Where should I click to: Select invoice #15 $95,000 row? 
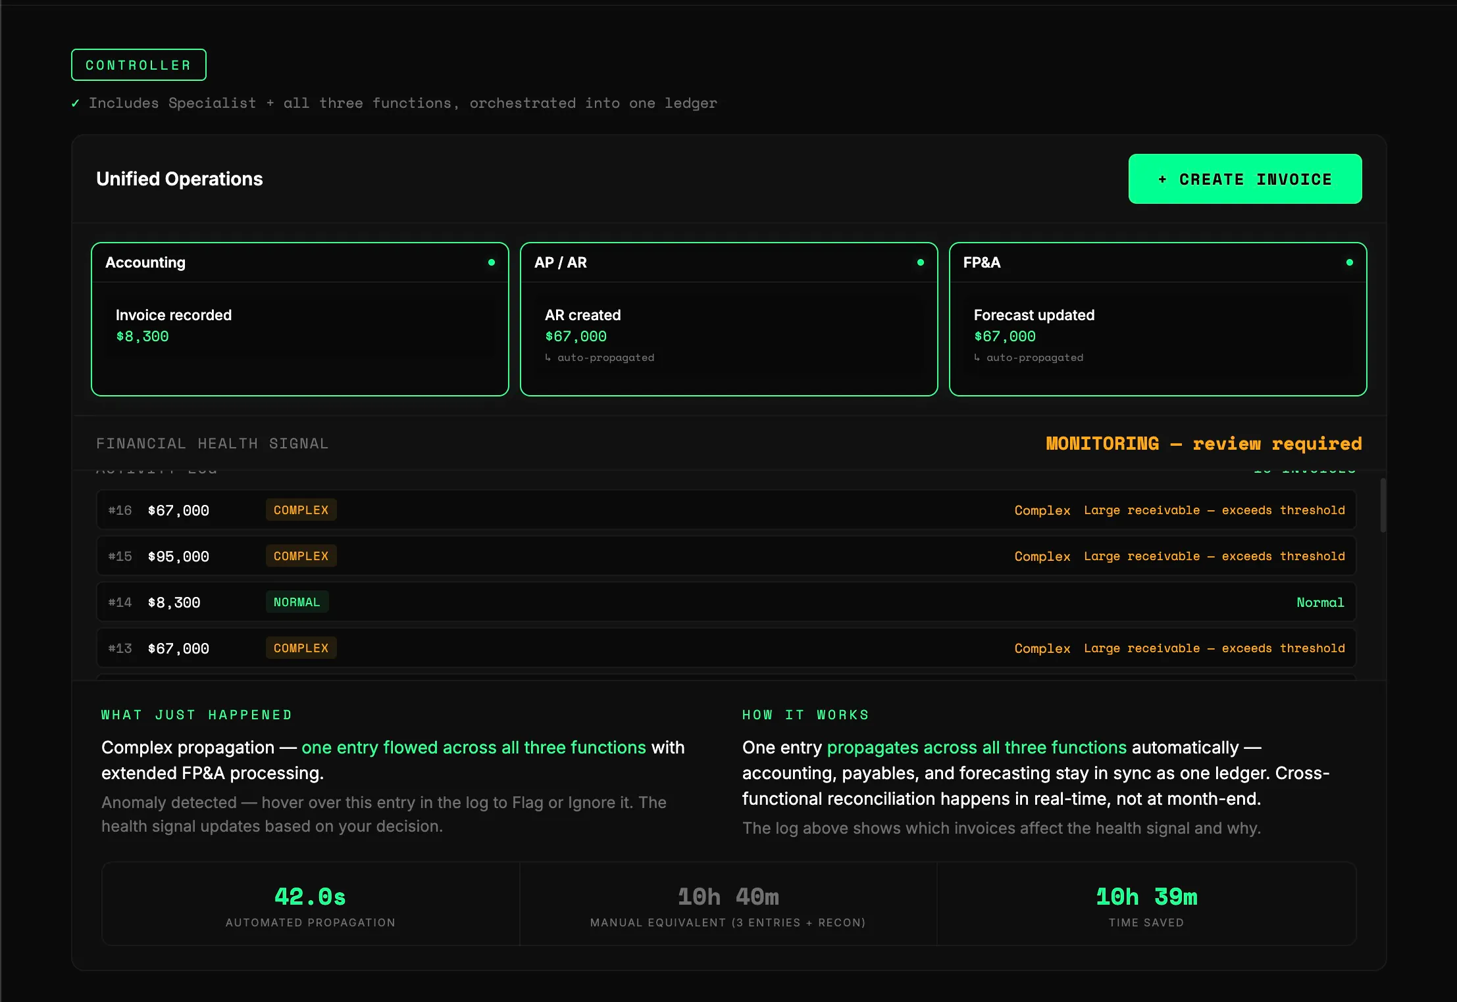click(x=726, y=556)
